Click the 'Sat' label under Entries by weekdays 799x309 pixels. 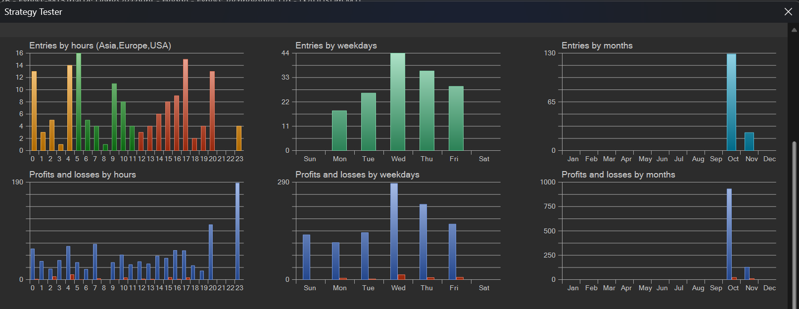[x=484, y=159]
